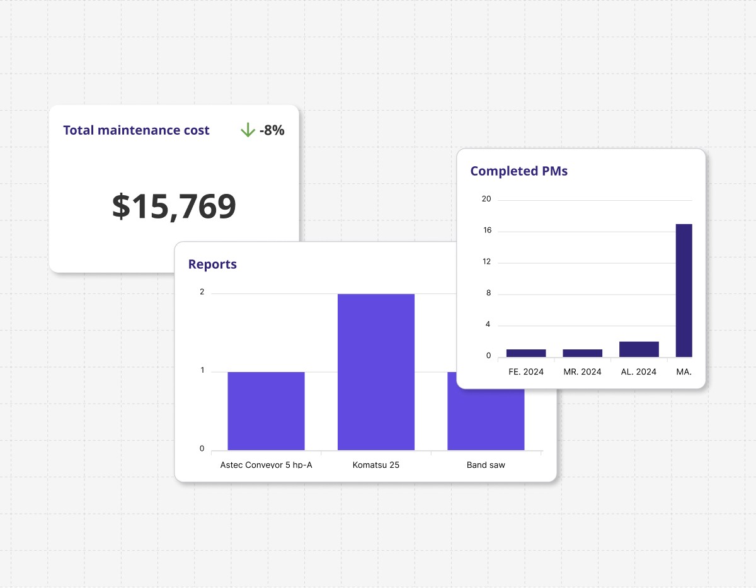
Task: Select the Reports panel title
Action: (212, 264)
